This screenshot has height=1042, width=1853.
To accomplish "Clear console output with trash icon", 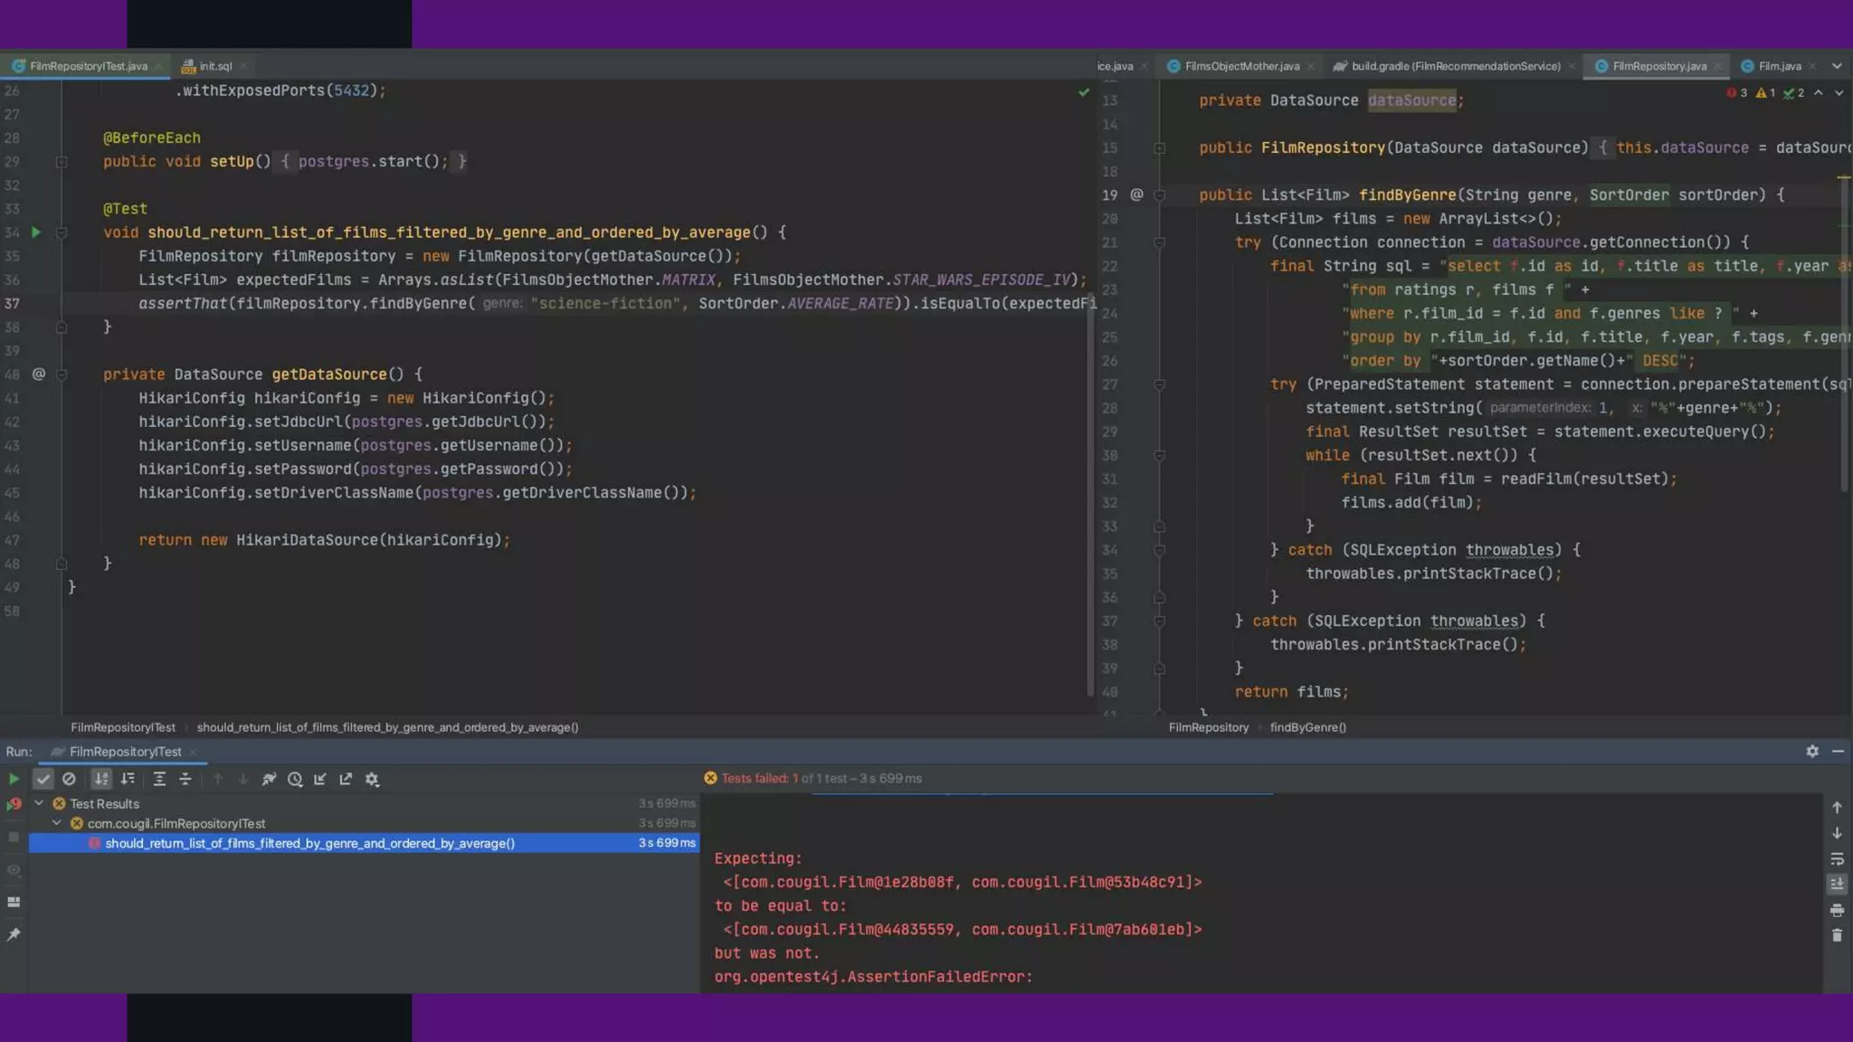I will [1837, 935].
